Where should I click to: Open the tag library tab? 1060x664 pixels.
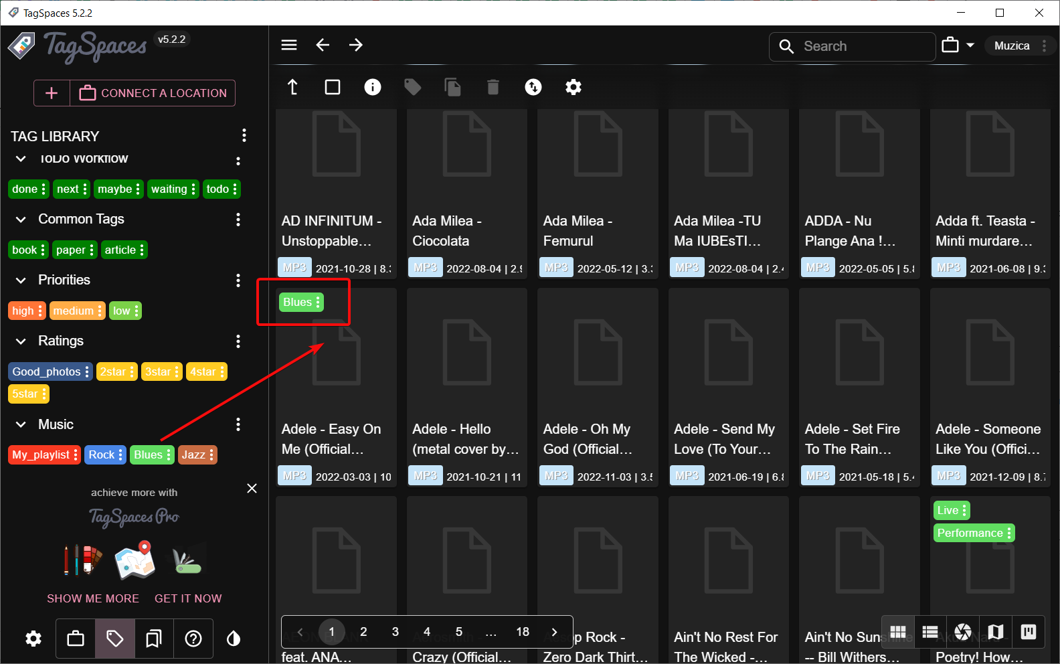pyautogui.click(x=115, y=639)
